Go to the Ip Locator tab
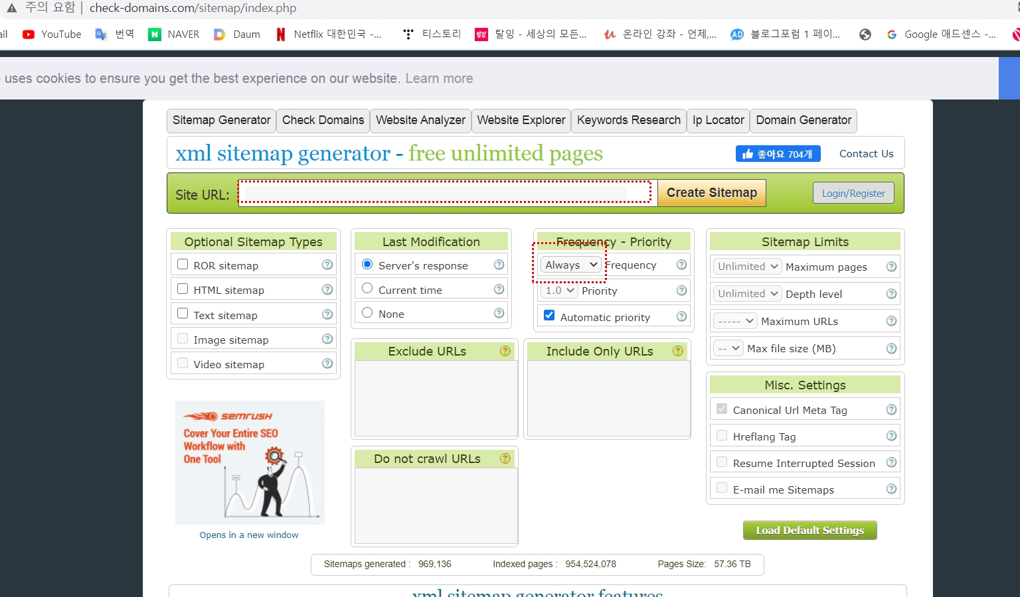This screenshot has width=1020, height=597. tap(719, 120)
